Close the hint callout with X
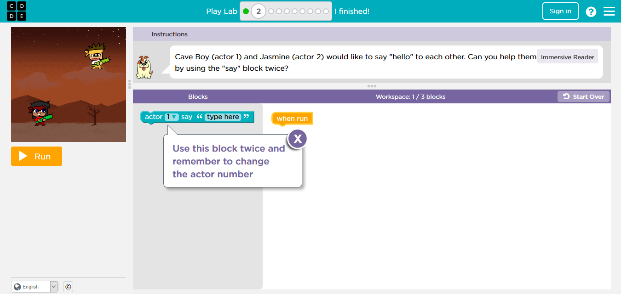 coord(298,139)
